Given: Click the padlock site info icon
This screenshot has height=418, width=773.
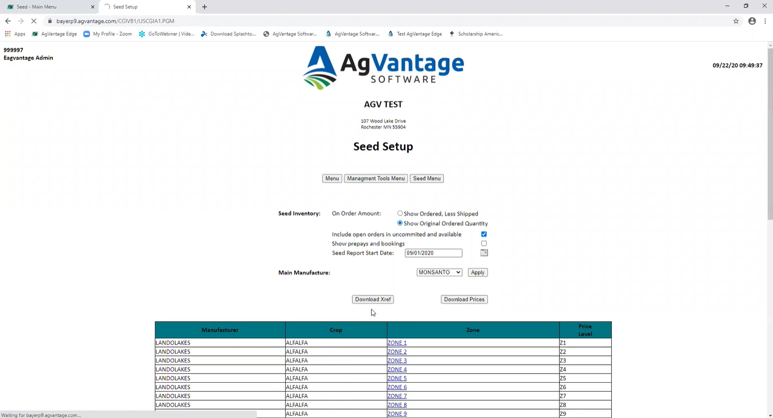Looking at the screenshot, I should coord(50,21).
